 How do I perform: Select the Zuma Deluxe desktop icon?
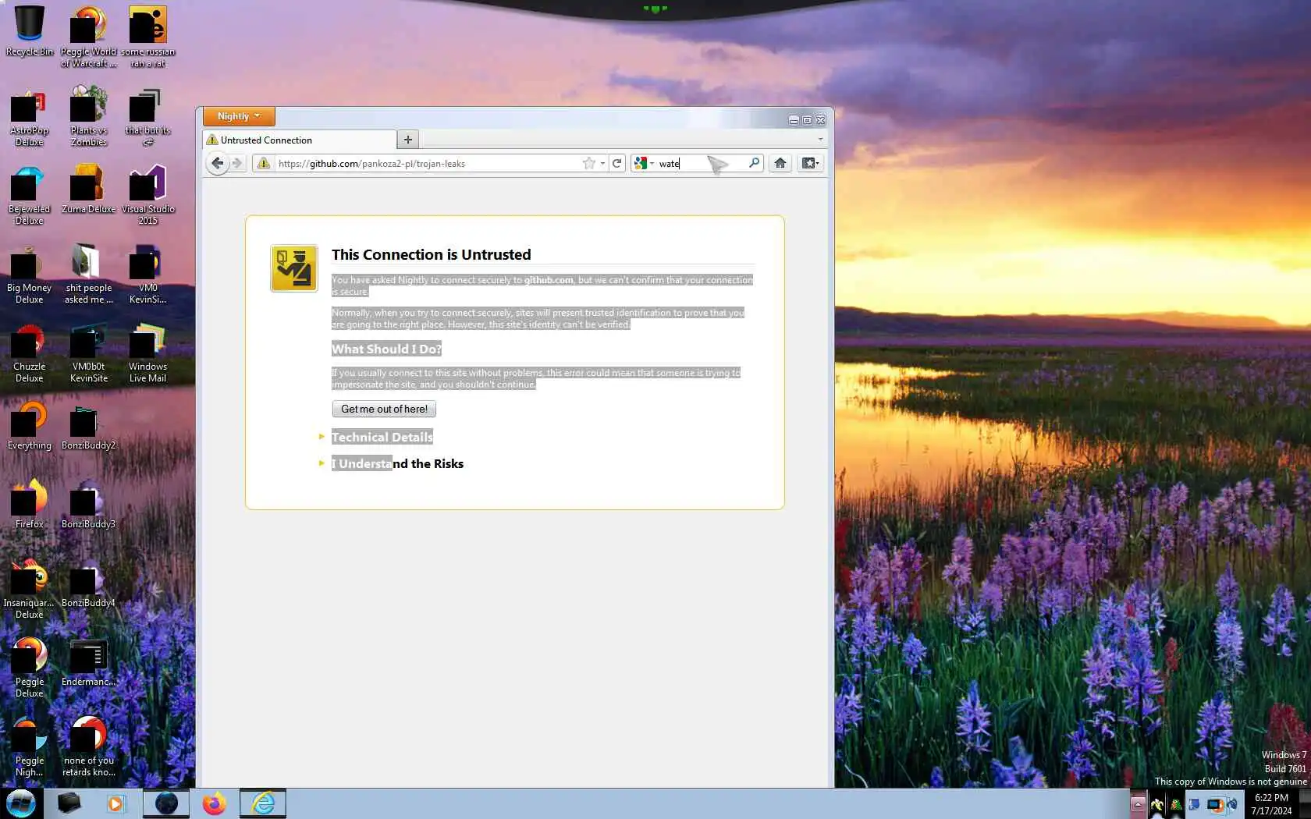88,190
